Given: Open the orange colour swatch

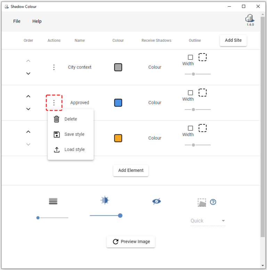Looking at the screenshot, I should point(118,138).
